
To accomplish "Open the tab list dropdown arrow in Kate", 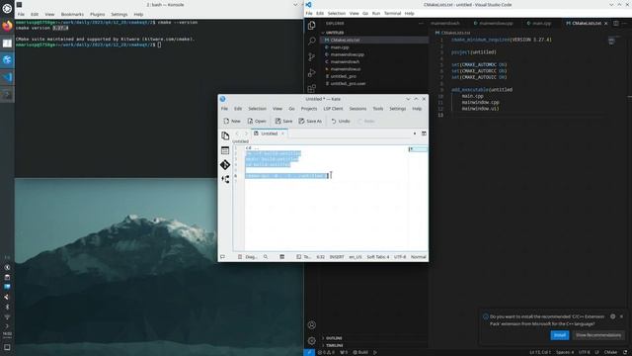I will coord(415,133).
